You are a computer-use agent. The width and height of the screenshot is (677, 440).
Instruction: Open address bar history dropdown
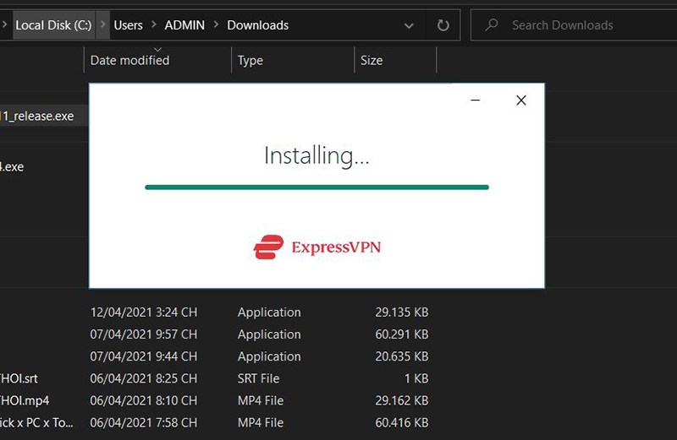pyautogui.click(x=409, y=26)
